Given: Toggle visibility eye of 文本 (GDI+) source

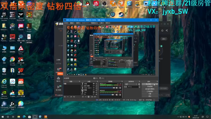Looking at the screenshot, I should [x=94, y=88].
